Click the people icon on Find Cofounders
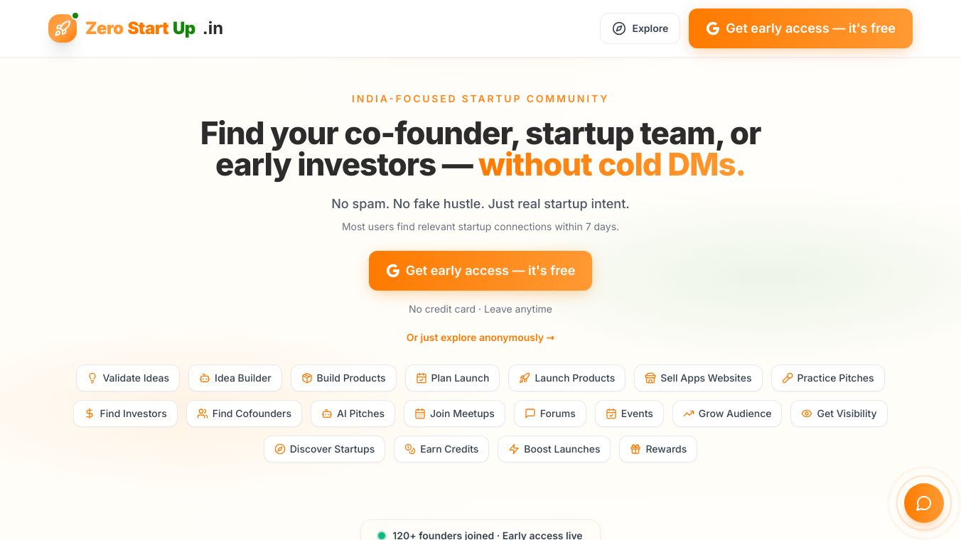This screenshot has height=540, width=961. [x=203, y=414]
